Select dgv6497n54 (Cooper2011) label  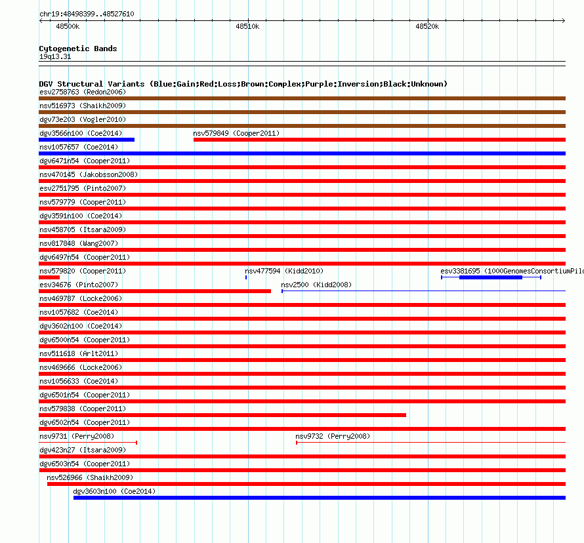point(85,257)
